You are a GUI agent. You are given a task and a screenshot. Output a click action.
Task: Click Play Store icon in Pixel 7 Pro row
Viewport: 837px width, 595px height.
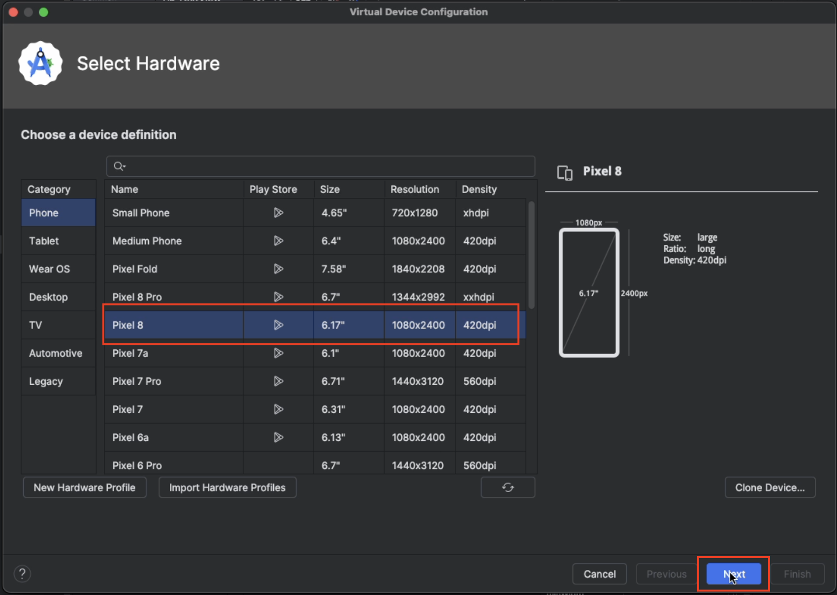278,381
